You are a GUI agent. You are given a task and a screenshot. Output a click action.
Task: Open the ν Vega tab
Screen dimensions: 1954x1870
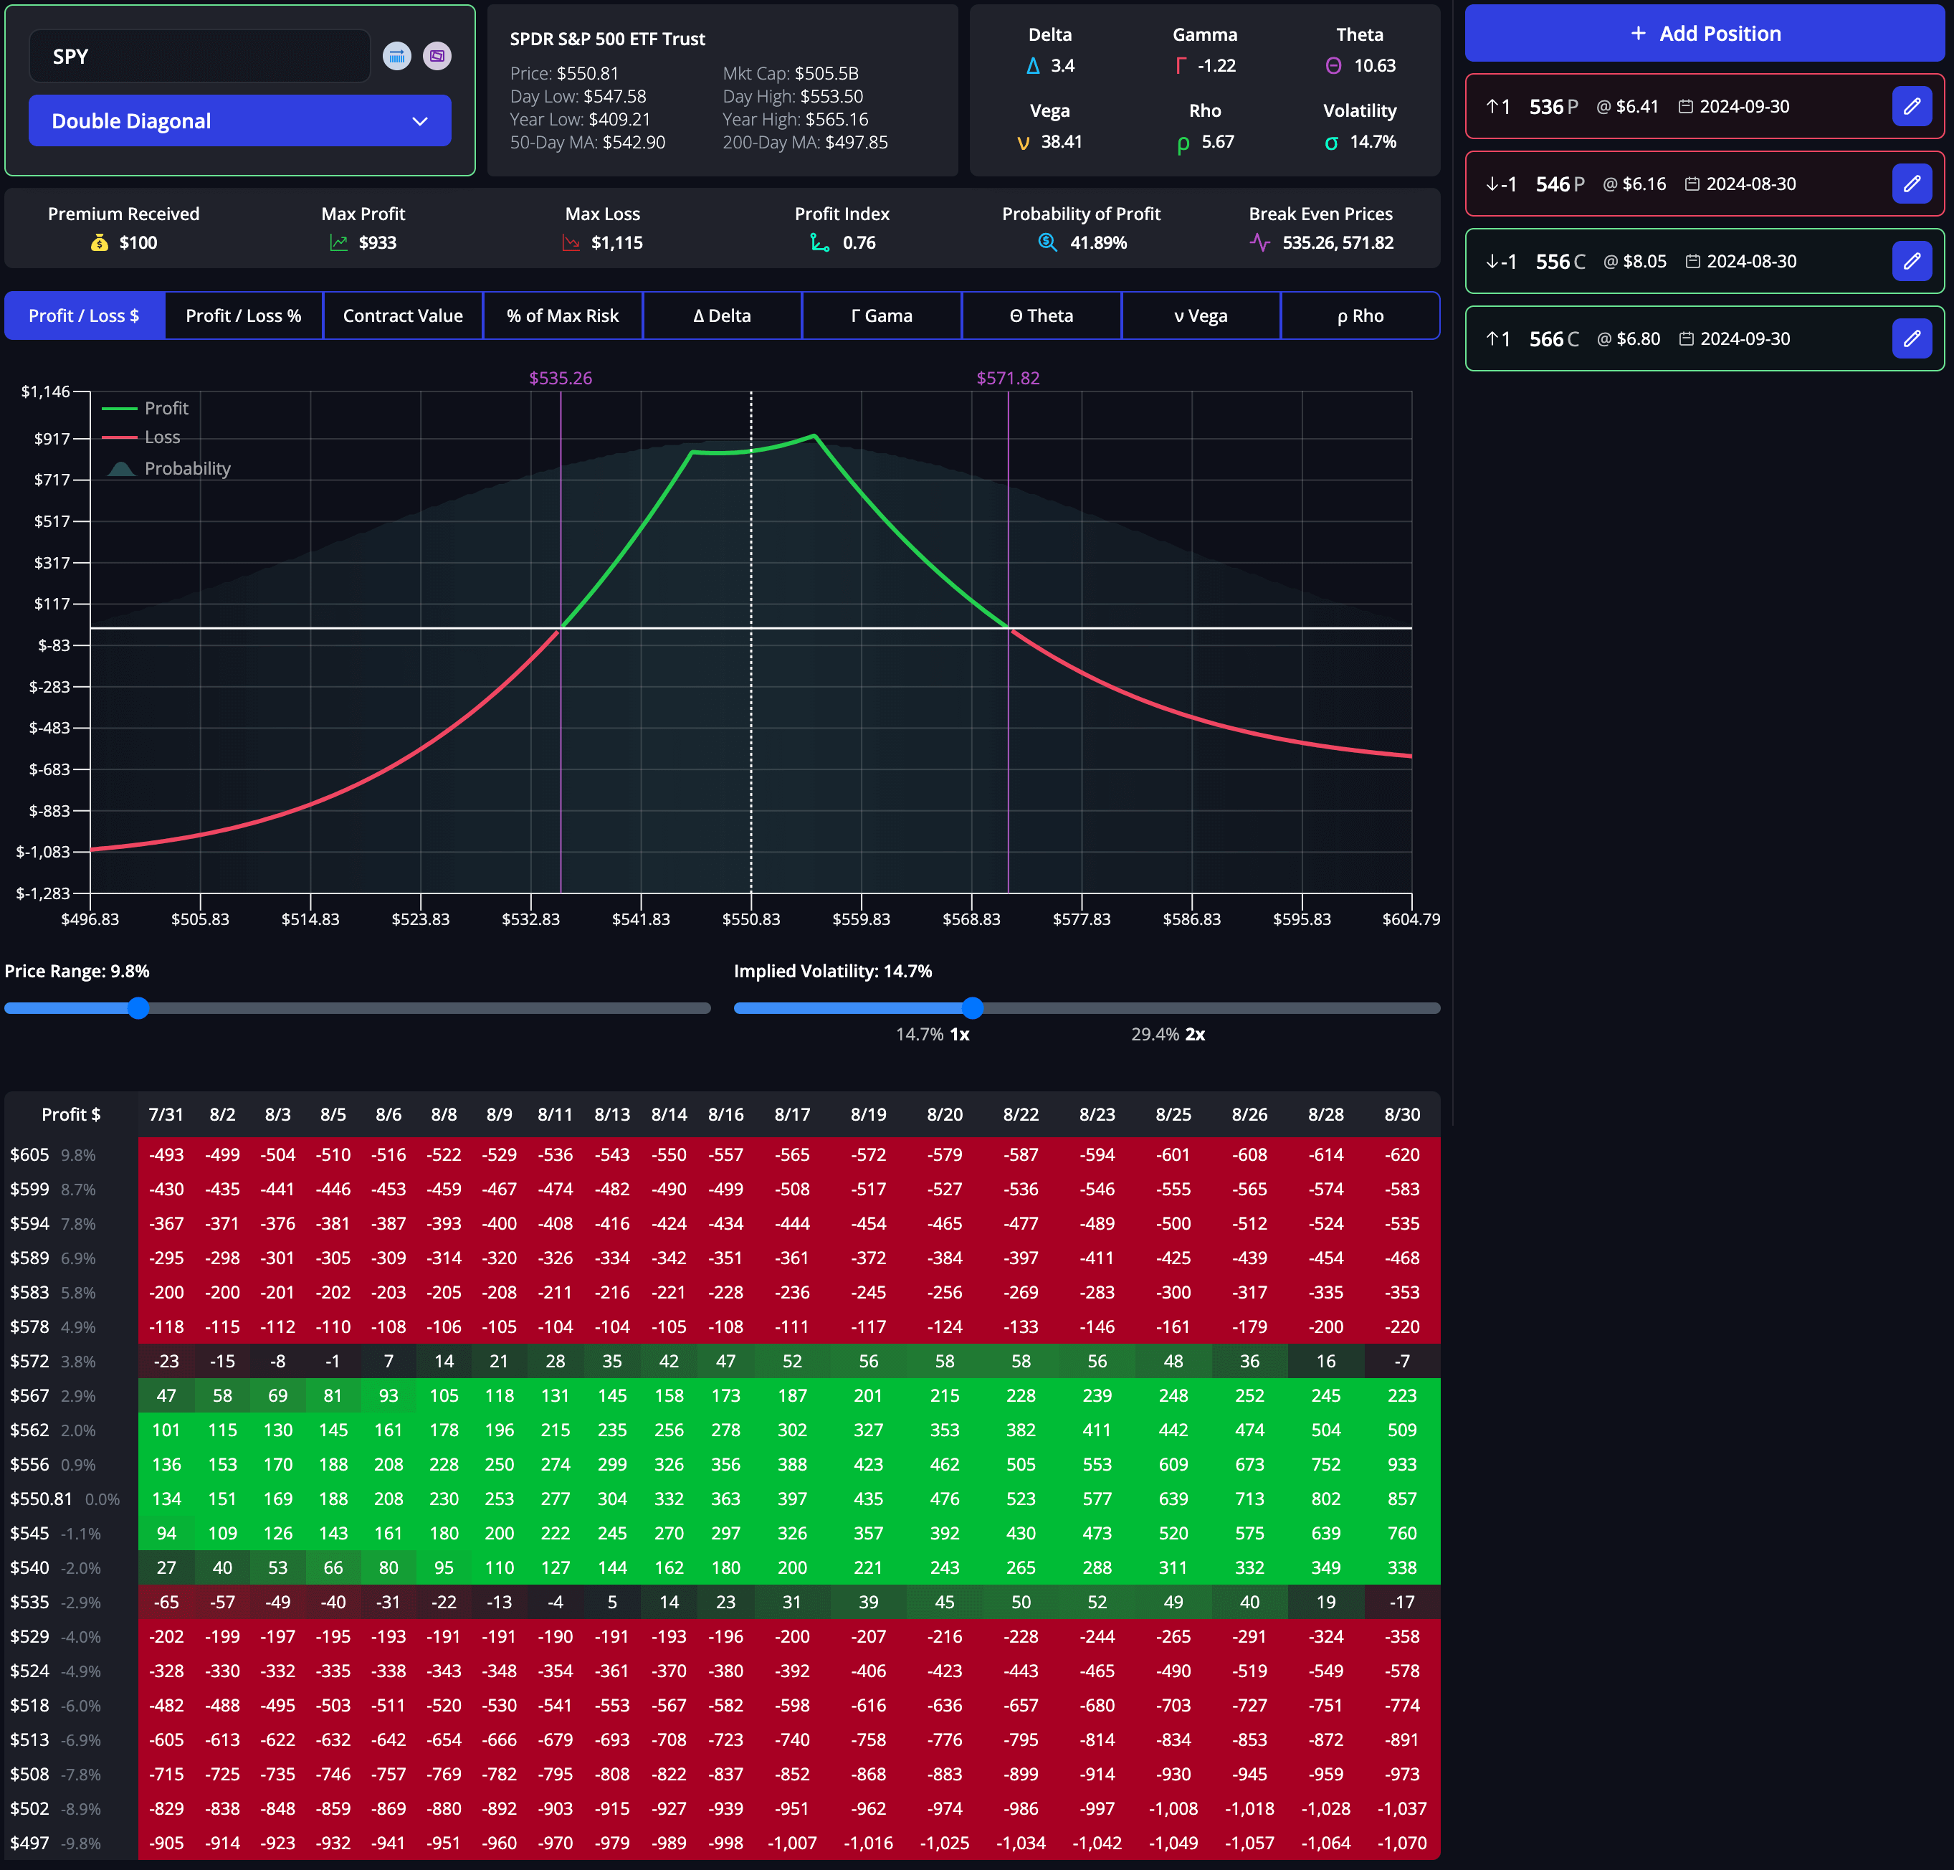tap(1201, 315)
